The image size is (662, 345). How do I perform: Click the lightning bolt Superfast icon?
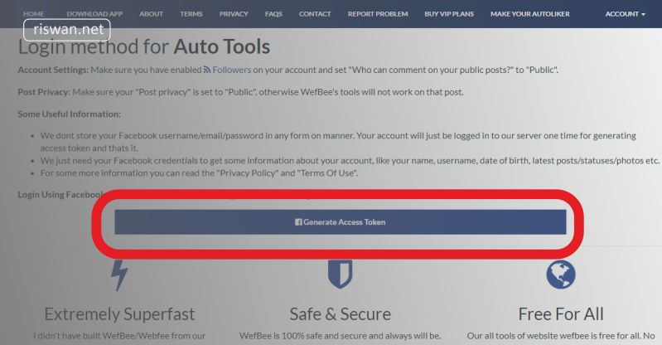pyautogui.click(x=119, y=275)
